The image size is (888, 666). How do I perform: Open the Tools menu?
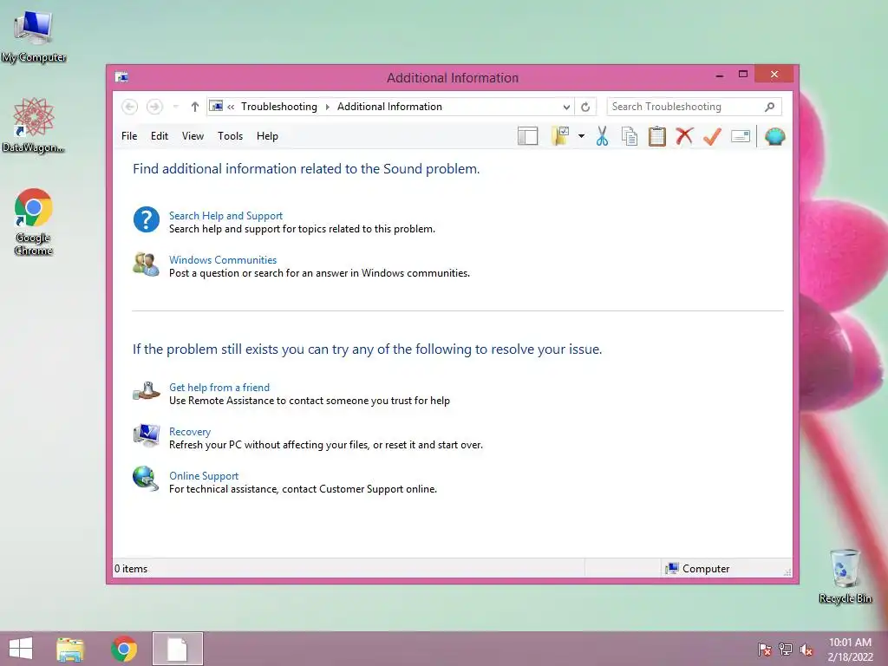230,136
